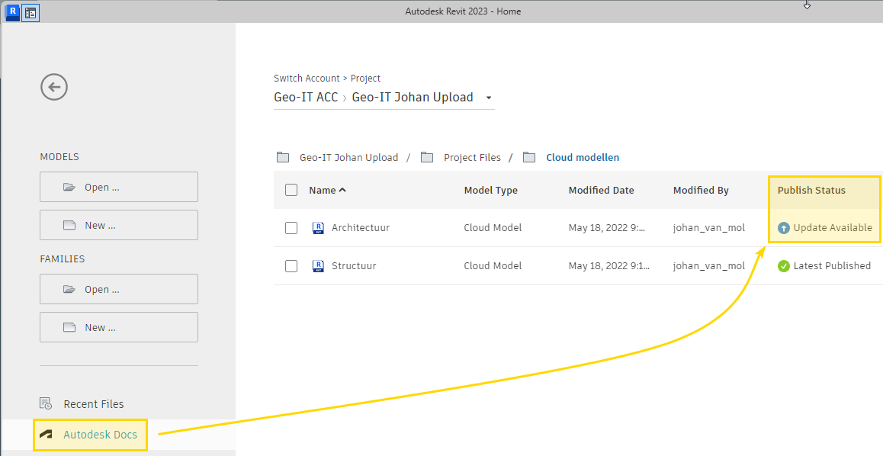Click the Cloud modellen breadcrumb
883x456 pixels.
pos(583,158)
